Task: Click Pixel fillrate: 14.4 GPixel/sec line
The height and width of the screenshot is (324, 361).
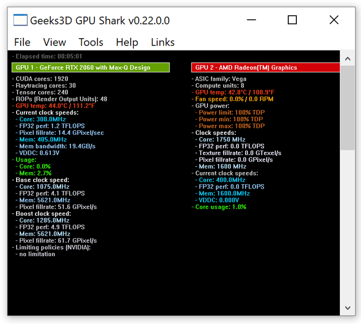Action: pos(60,132)
